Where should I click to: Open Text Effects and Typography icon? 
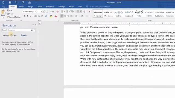click(46, 16)
